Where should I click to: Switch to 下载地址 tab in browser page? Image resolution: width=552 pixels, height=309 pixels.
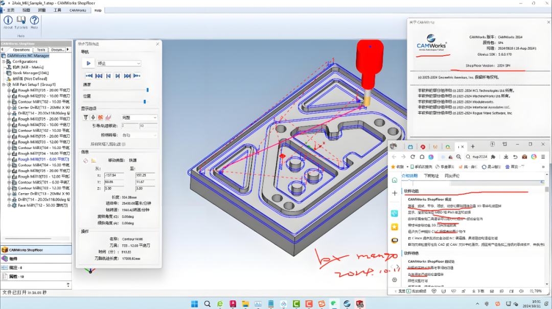pos(431,176)
